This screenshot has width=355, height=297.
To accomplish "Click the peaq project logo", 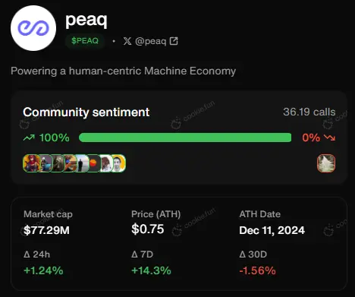I will click(33, 28).
